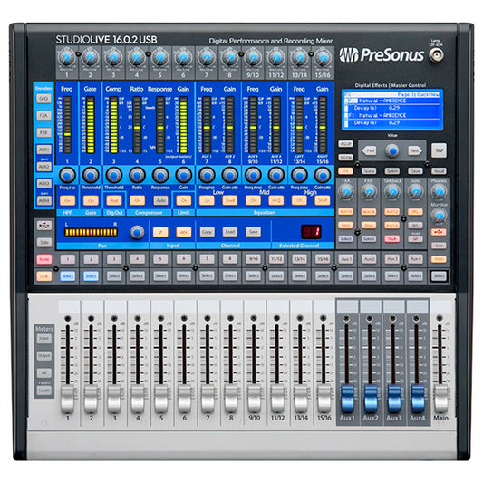This screenshot has height=483, width=483.
Task: Toggle the USB source button under Monitor knob
Action: [x=439, y=232]
